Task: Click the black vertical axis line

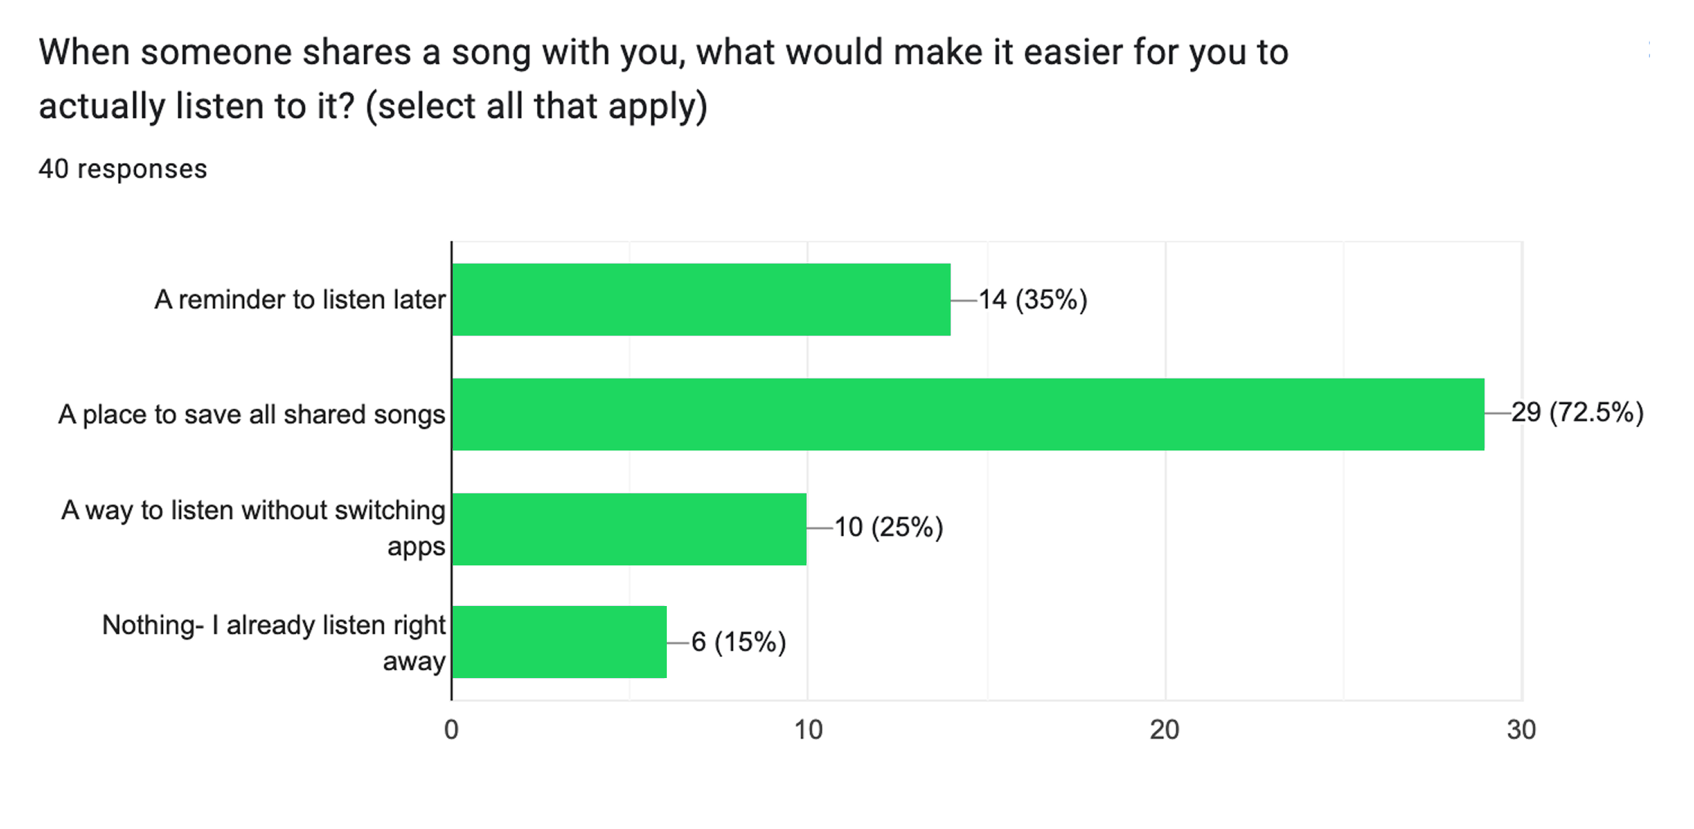Action: [x=451, y=471]
